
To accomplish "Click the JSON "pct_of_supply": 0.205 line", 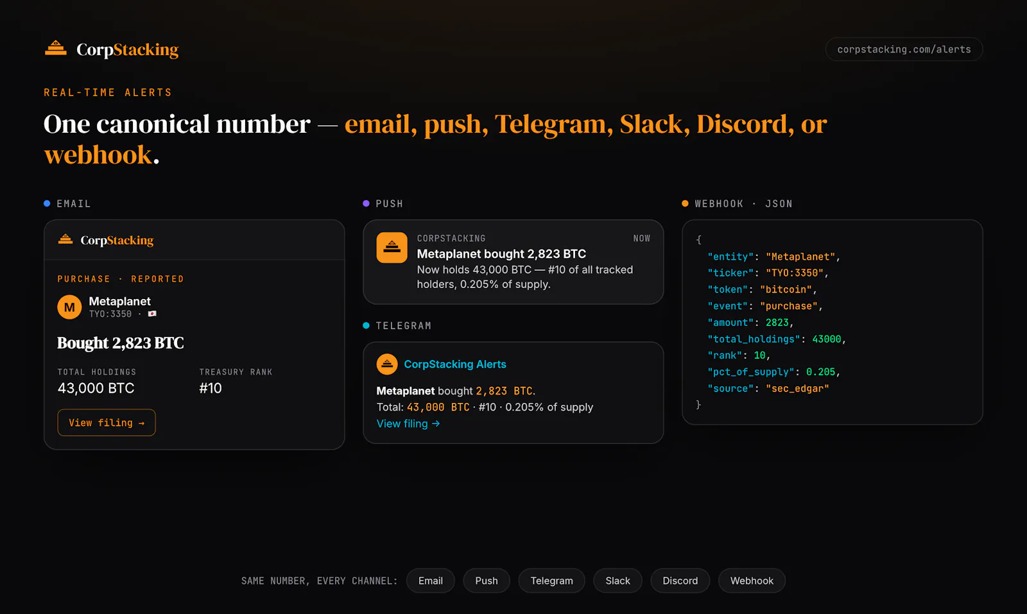I will (x=773, y=372).
